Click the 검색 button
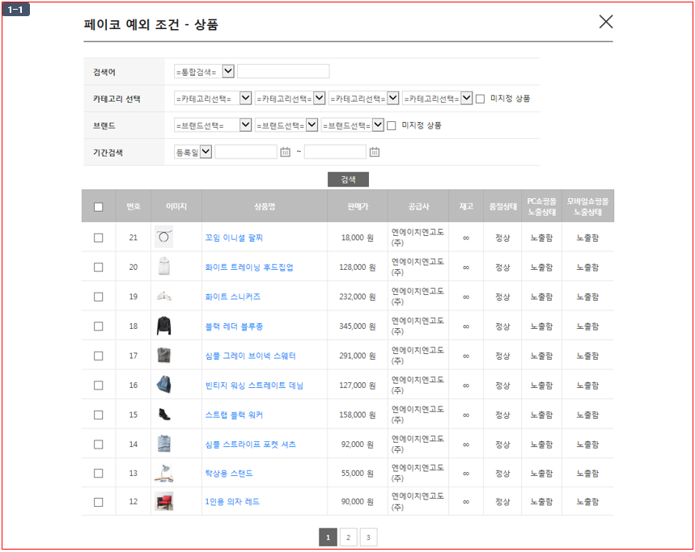This screenshot has width=695, height=552. pos(348,179)
